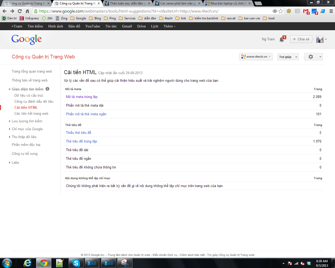Open YouTube in Google bar
The image size is (335, 268).
(92, 26)
